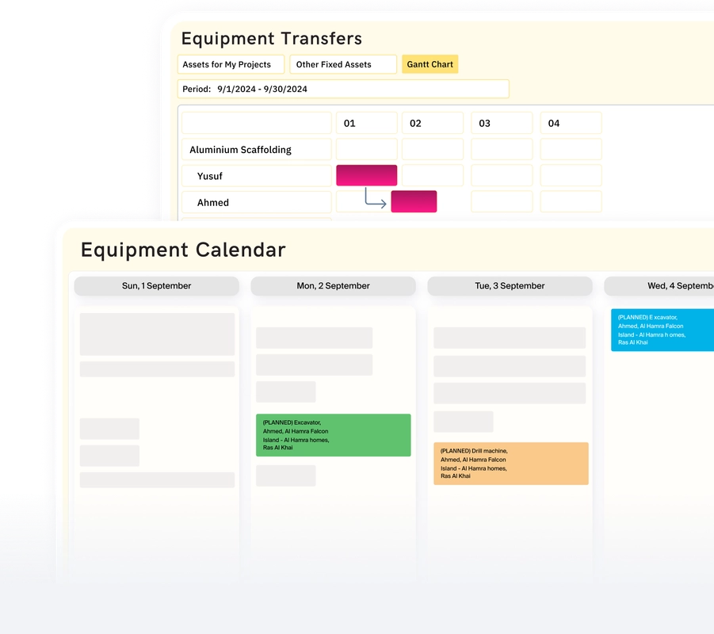Select the Gantt Chart tab
The image size is (714, 634).
tap(430, 64)
